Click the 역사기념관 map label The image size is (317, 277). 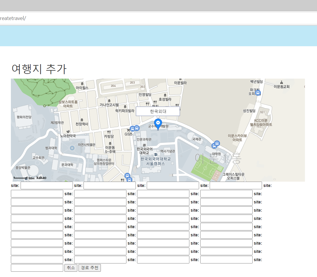pyautogui.click(x=168, y=151)
